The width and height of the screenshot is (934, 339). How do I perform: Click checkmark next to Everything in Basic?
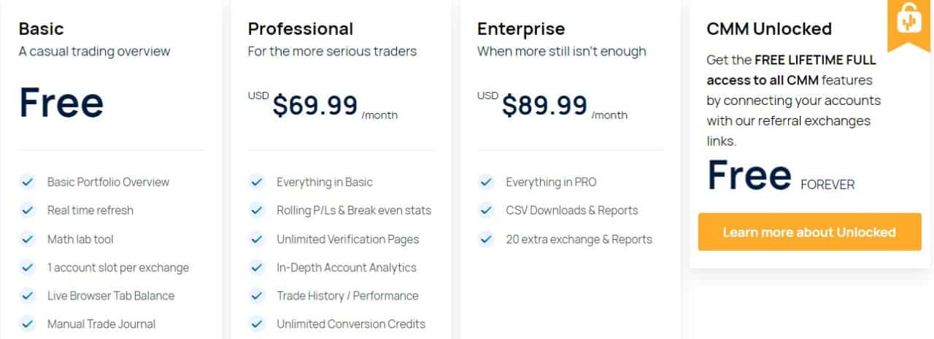click(257, 182)
